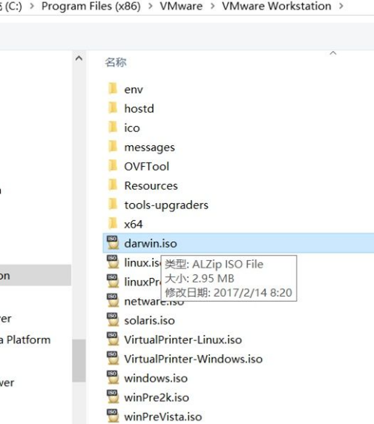Click the solaris.iso file icon

113,319
